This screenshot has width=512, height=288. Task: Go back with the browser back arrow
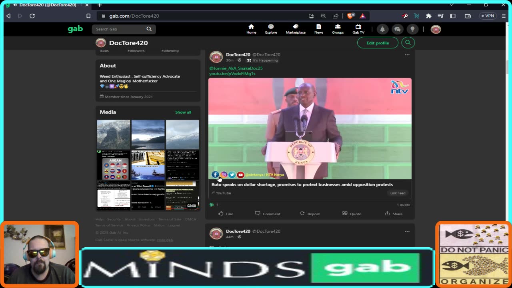pos(8,16)
